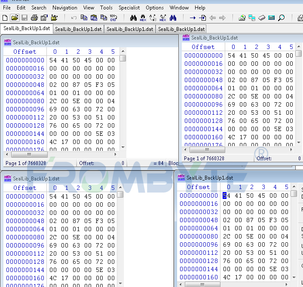303x287 pixels.
Task: Click the Back navigation arrow icon
Action: [213, 18]
